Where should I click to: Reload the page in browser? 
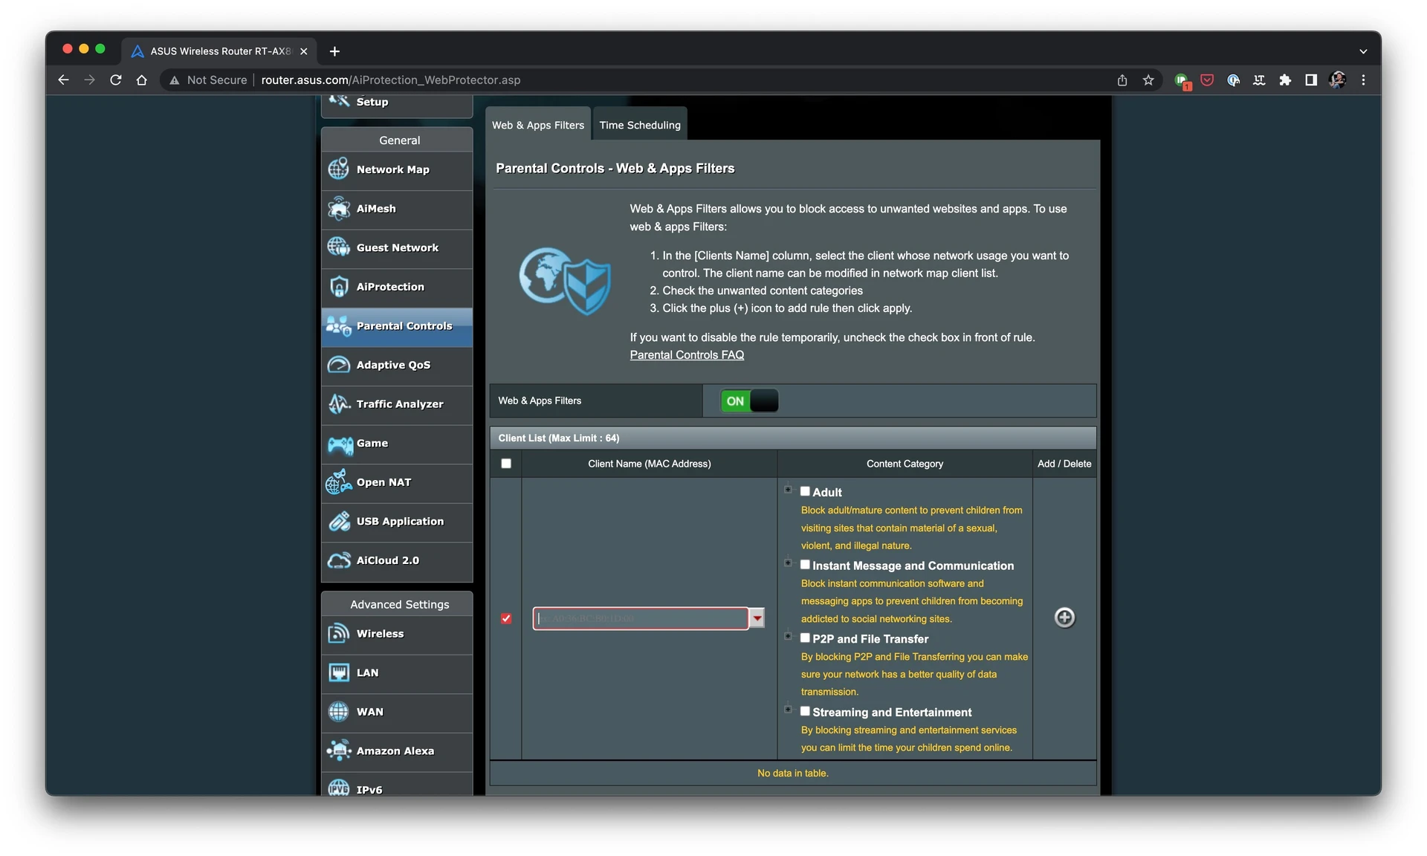tap(116, 80)
